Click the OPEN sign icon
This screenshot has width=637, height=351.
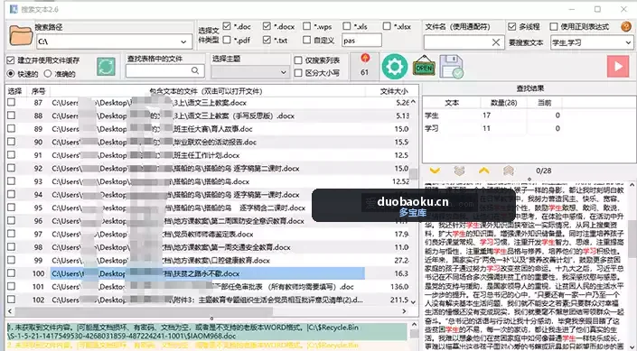tap(424, 67)
